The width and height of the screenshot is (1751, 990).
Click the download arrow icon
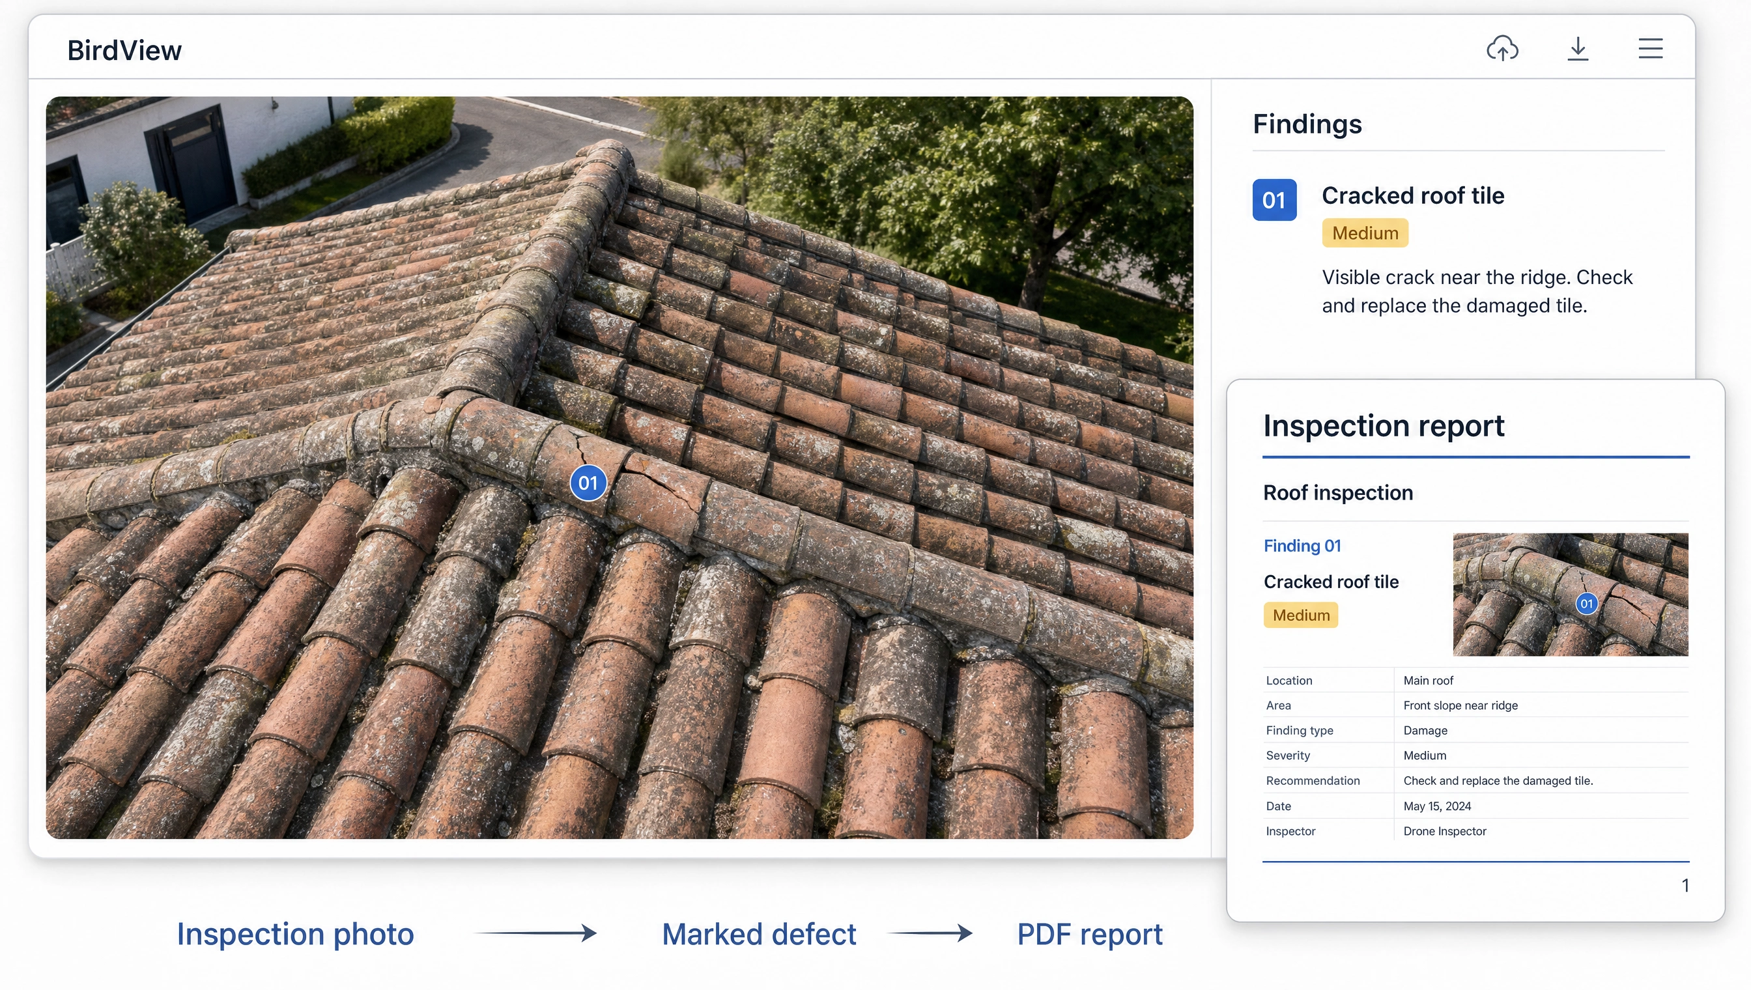point(1578,48)
